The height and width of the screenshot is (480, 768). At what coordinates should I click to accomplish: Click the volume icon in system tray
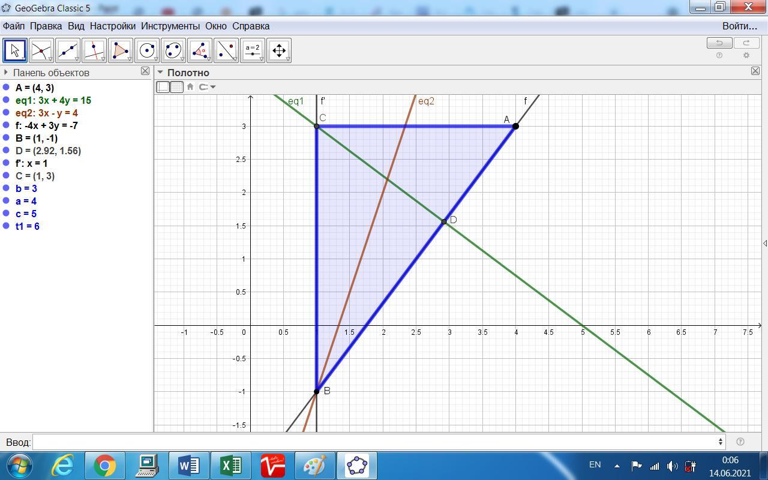(x=673, y=466)
